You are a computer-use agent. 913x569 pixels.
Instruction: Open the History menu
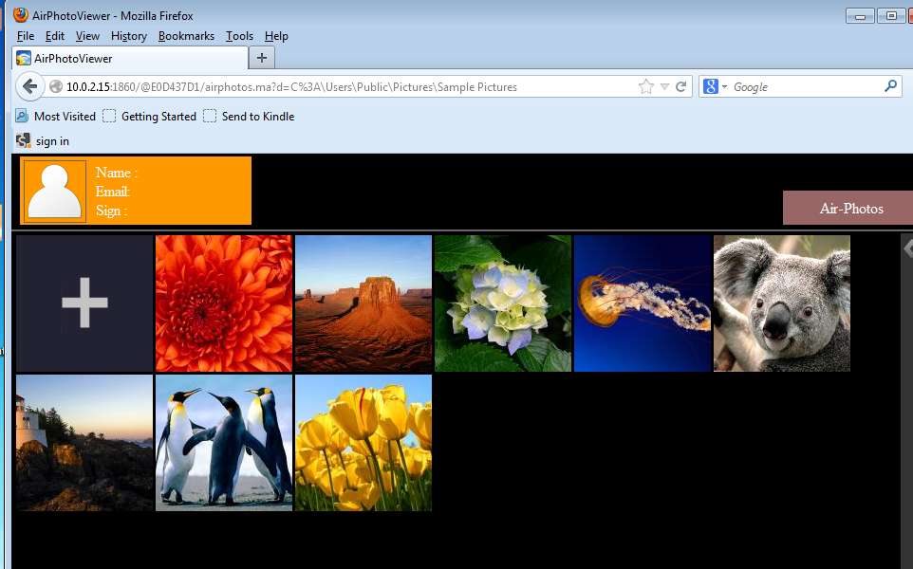[129, 36]
